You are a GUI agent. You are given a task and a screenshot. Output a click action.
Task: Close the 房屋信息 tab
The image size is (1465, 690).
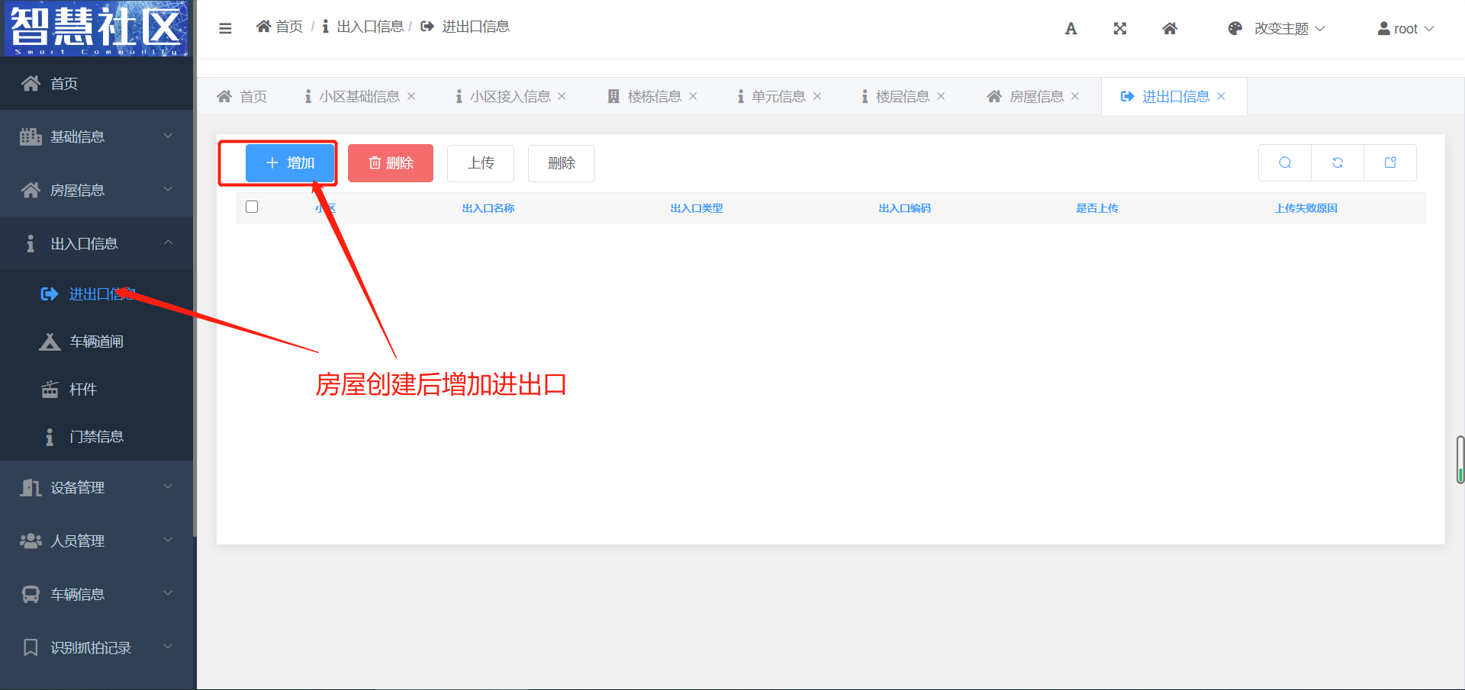(1075, 96)
